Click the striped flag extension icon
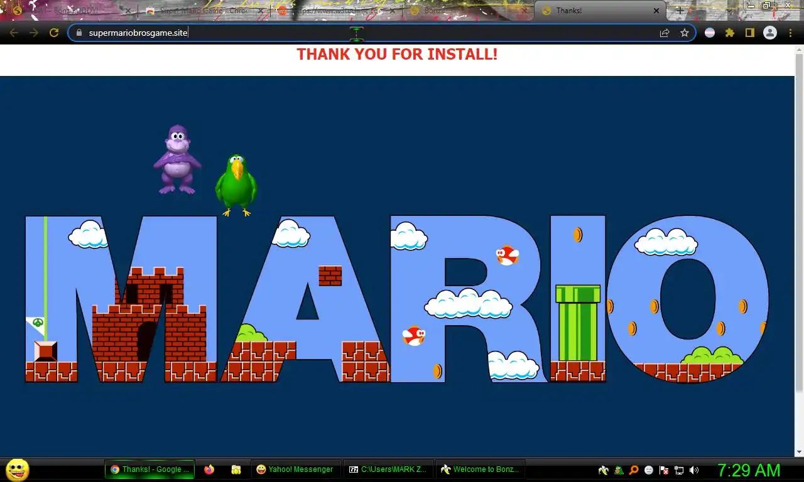The width and height of the screenshot is (804, 482). click(710, 33)
